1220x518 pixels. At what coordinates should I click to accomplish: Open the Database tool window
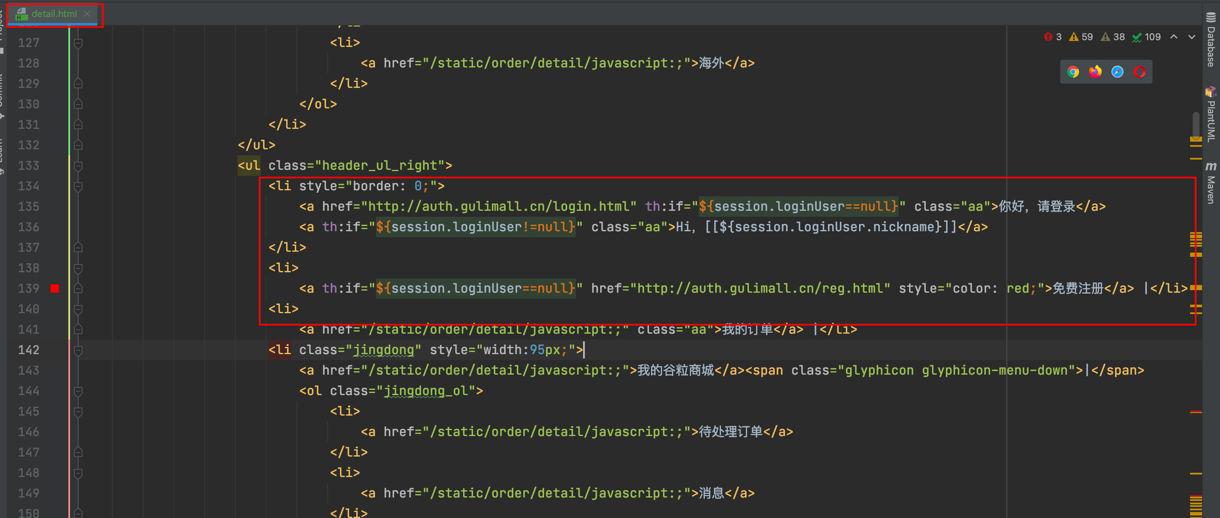coord(1211,39)
